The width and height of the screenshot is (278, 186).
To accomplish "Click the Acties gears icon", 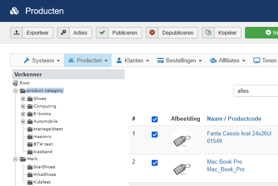I will pyautogui.click(x=63, y=32).
